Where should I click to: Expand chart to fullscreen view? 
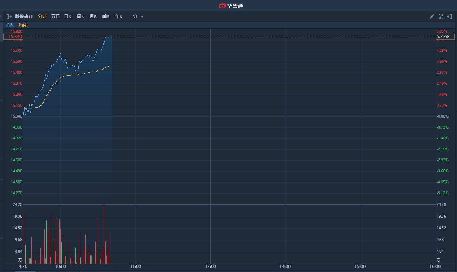441,16
